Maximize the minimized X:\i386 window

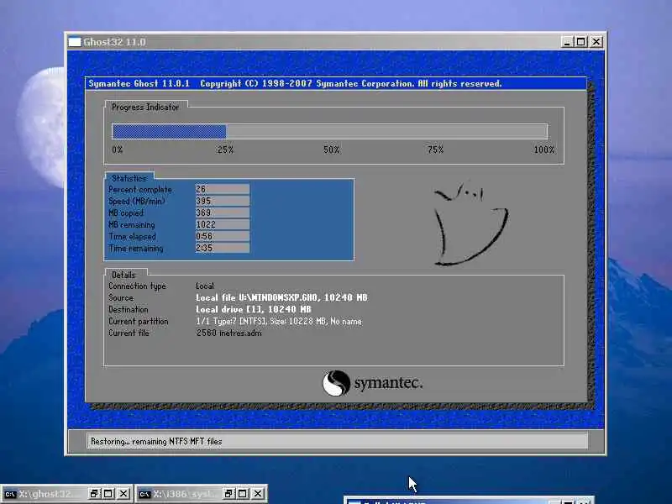pos(243,494)
